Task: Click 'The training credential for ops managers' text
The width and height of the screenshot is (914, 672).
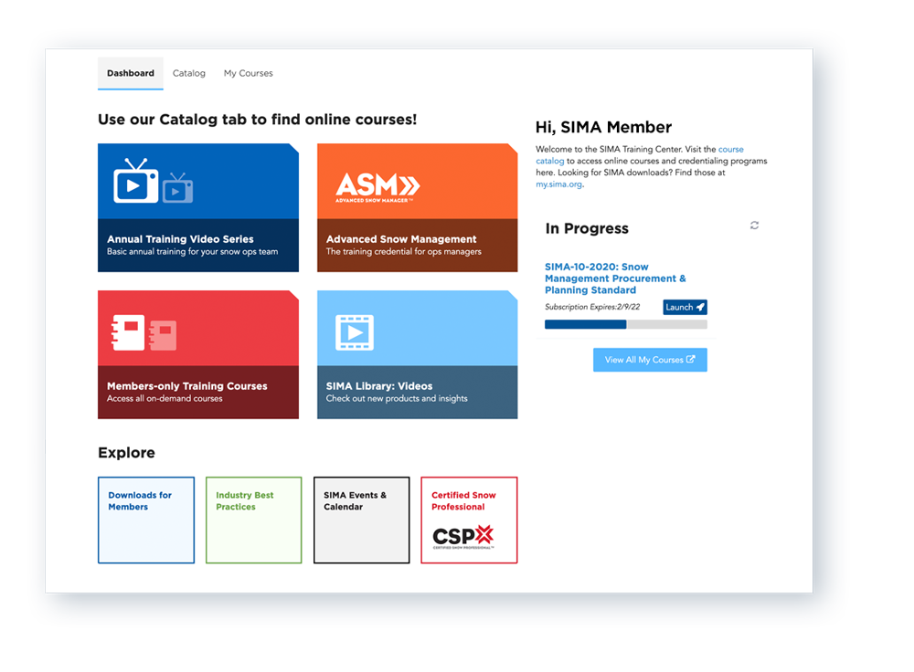Action: (x=403, y=252)
